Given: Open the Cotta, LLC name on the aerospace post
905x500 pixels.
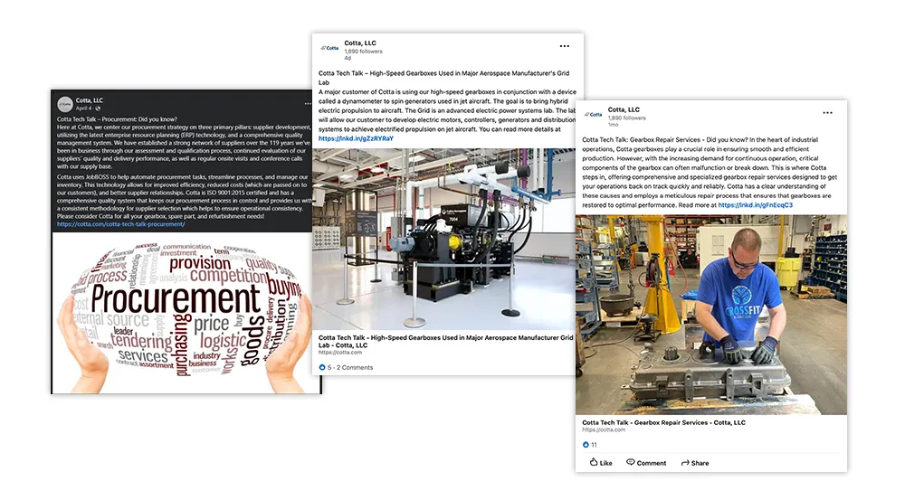Looking at the screenshot, I should (x=360, y=42).
